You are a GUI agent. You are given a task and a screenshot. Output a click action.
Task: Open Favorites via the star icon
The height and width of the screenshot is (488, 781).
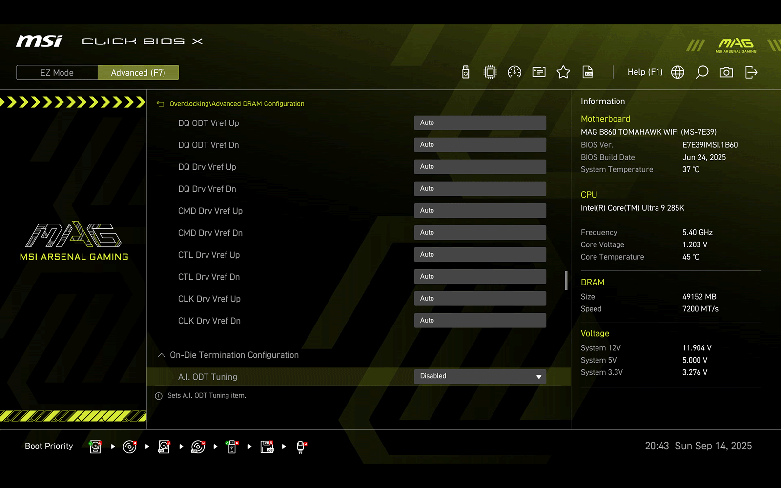point(563,72)
